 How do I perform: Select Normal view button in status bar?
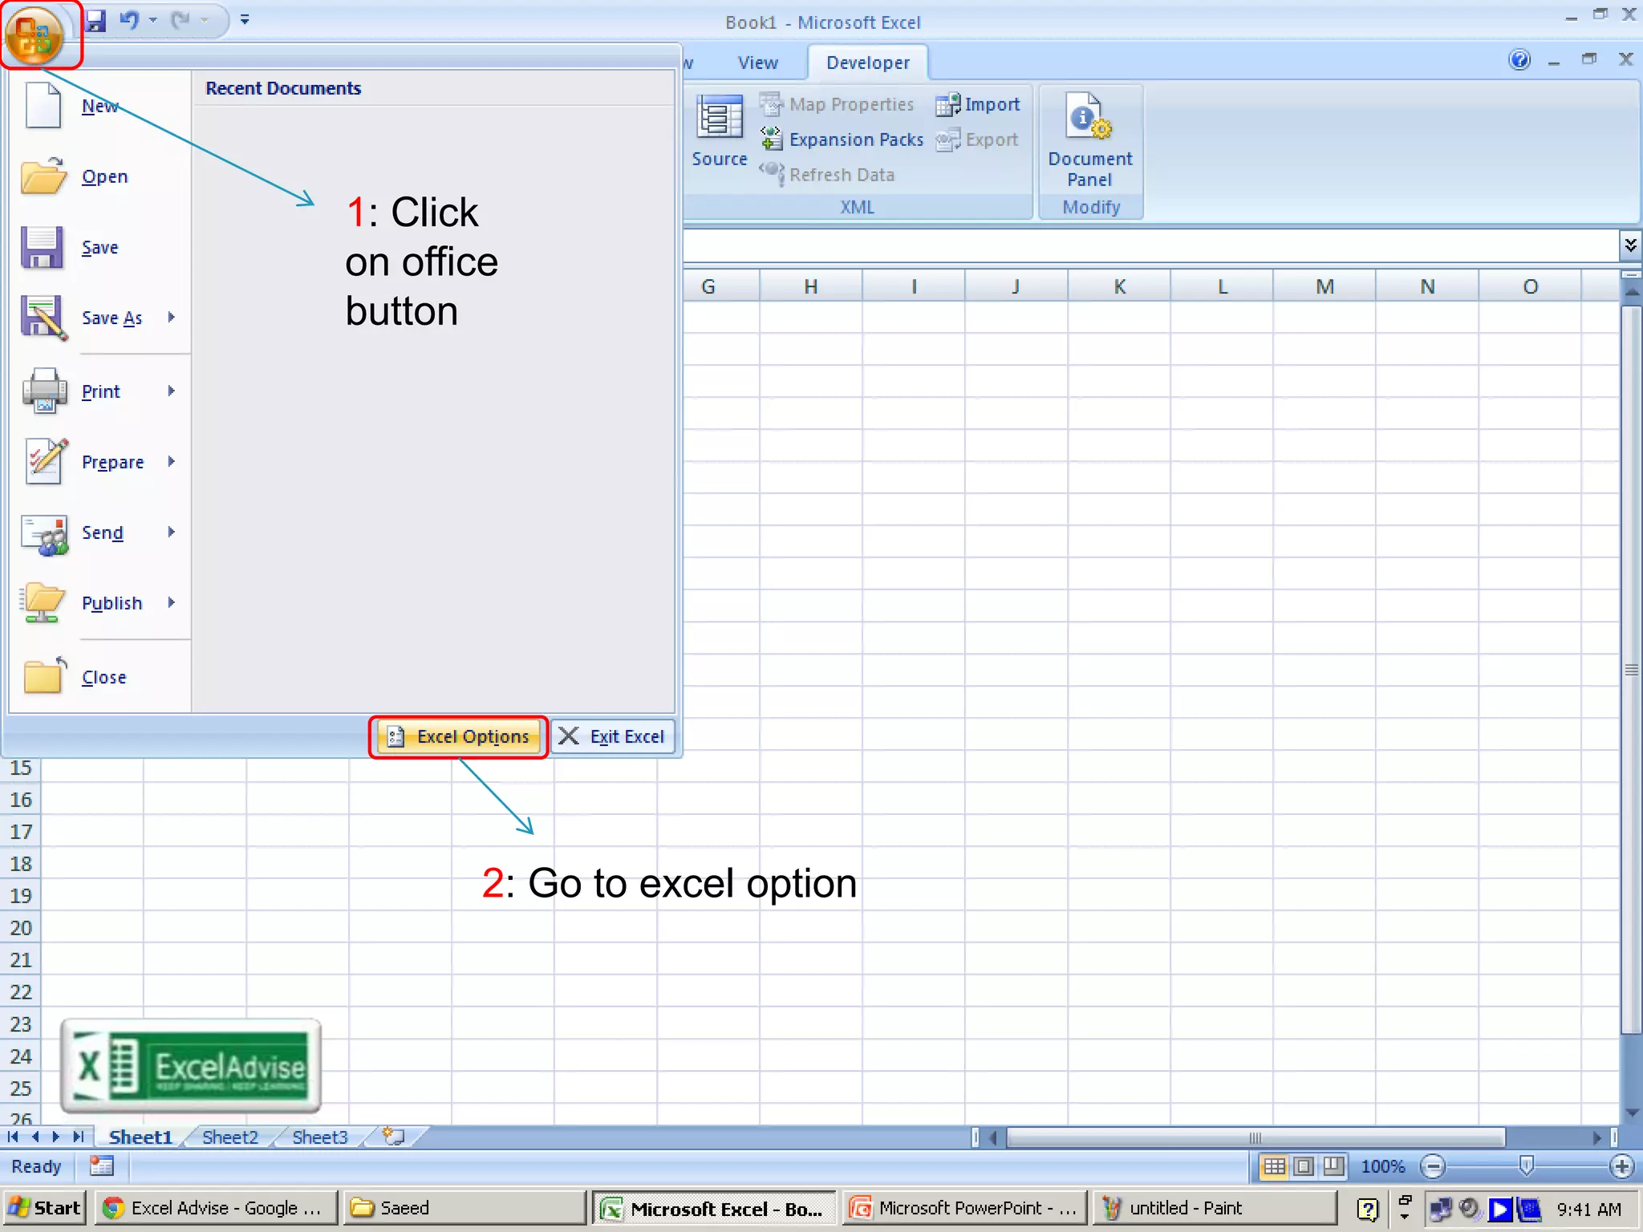(1274, 1166)
